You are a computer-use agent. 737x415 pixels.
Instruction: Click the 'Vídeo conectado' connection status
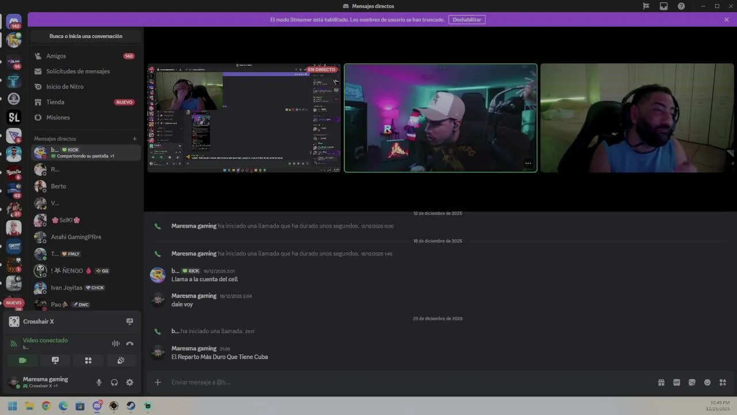pos(45,341)
